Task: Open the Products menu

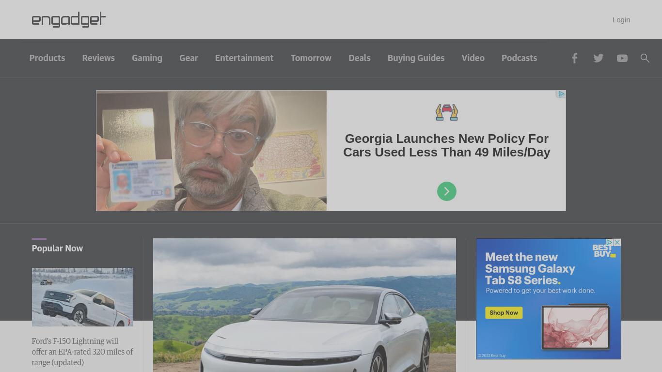Action: click(47, 58)
